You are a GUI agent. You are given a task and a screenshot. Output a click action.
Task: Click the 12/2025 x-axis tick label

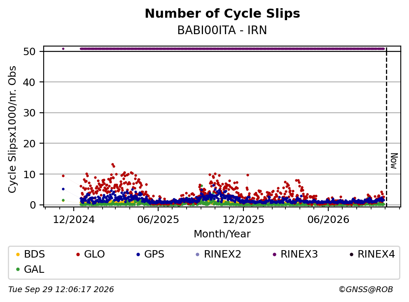coord(243,220)
